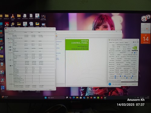Screen dimensions: 151x113
Task: Open the Tools menu in HWMonitor
Action: tap(12, 30)
